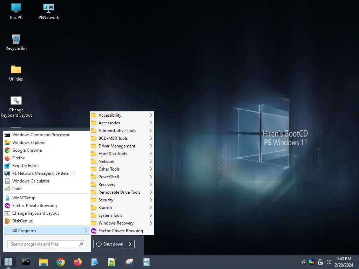This screenshot has height=269, width=359.
Task: Open the Startup programs folder
Action: point(122,208)
